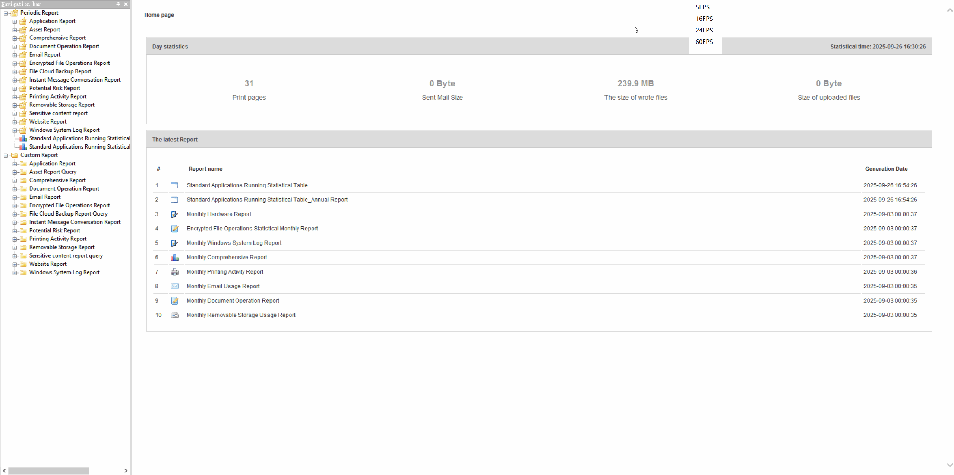954x475 pixels.
Task: Click the document icon of Standard Applications Running Statistical Table
Action: click(174, 185)
